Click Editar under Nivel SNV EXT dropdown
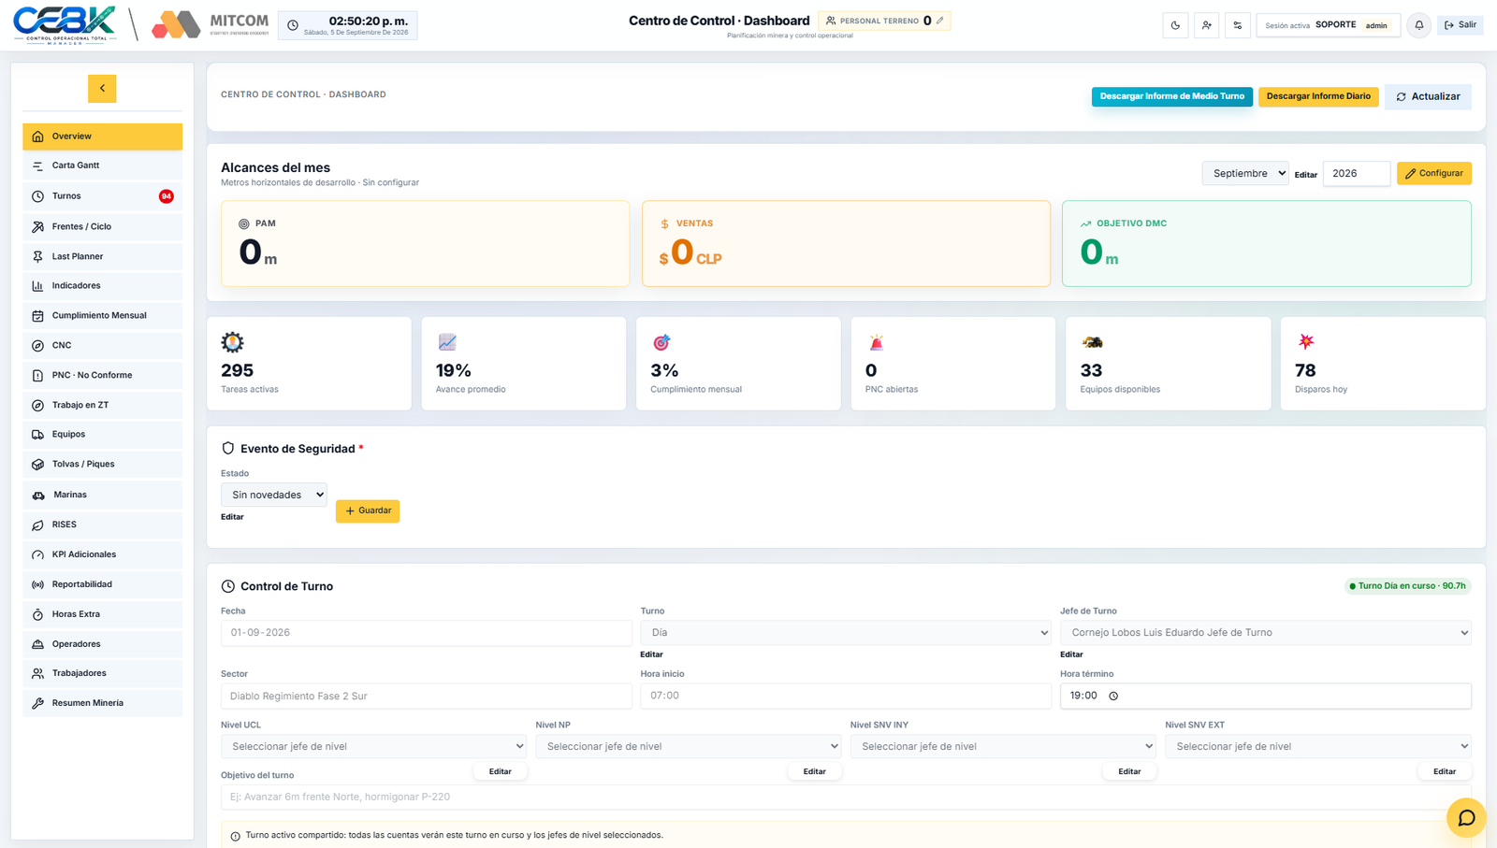Viewport: 1497px width, 848px height. [x=1445, y=771]
